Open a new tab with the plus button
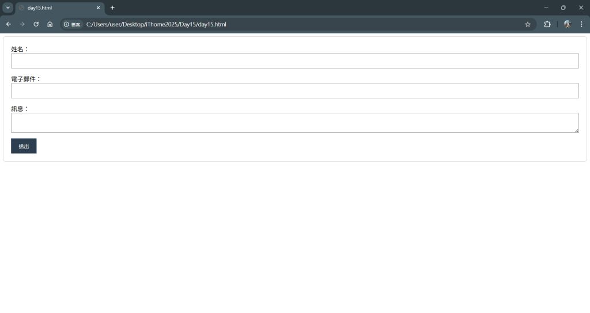Screen dimensions: 590x313 coord(112,7)
